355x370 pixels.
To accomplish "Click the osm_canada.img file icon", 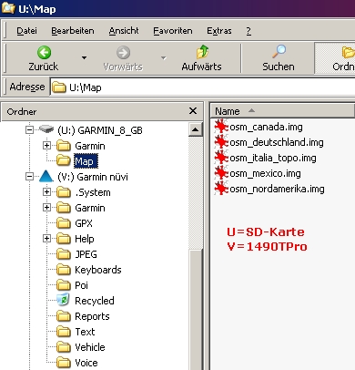I will point(221,127).
